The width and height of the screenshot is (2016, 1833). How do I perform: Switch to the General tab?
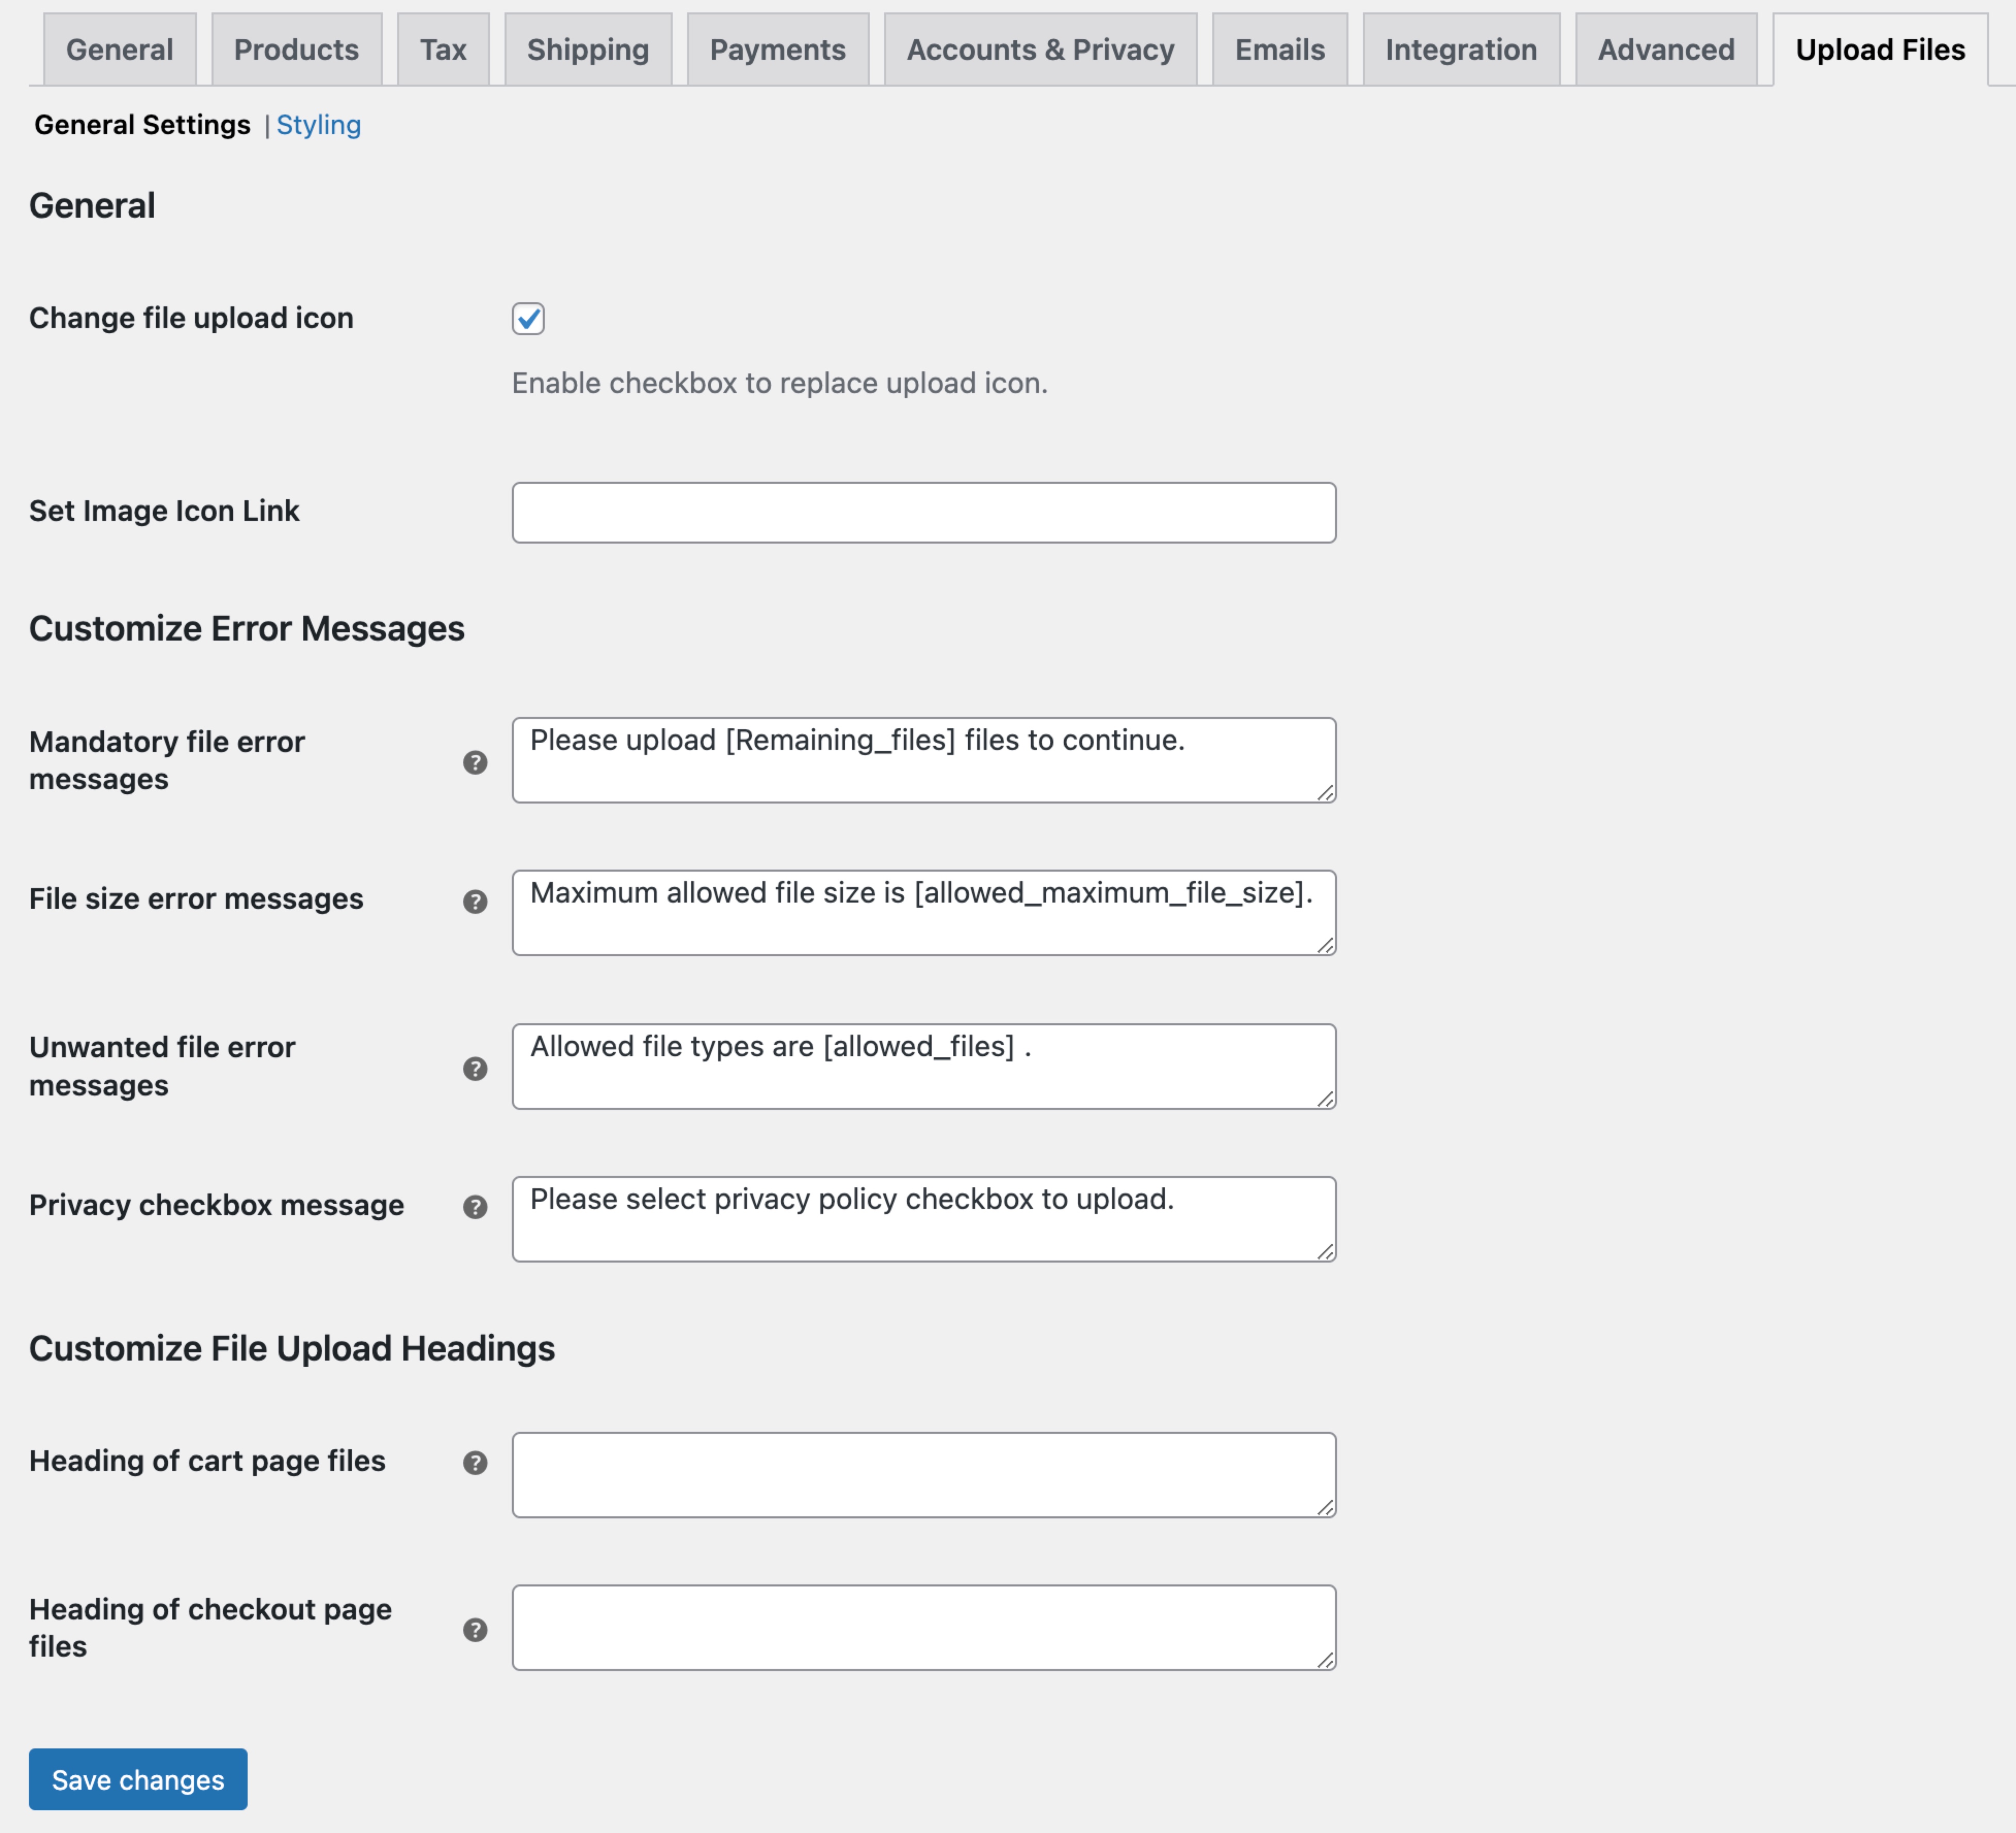119,48
